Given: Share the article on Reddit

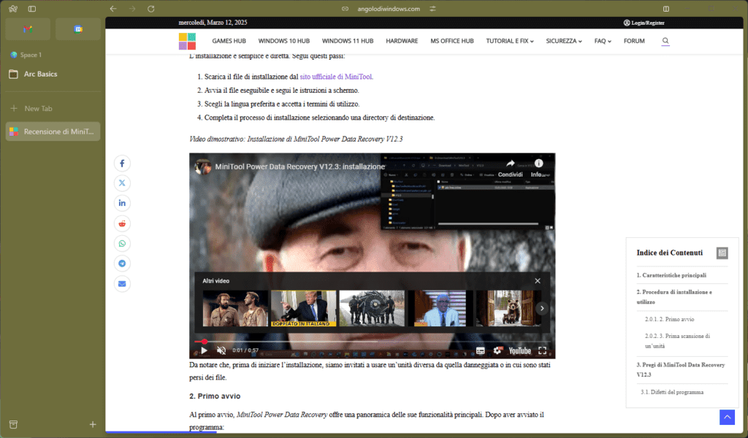Looking at the screenshot, I should pos(122,223).
